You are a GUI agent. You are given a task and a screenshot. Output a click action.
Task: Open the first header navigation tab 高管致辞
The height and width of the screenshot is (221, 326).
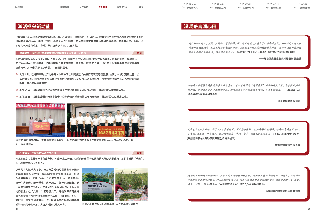[x=65, y=7]
